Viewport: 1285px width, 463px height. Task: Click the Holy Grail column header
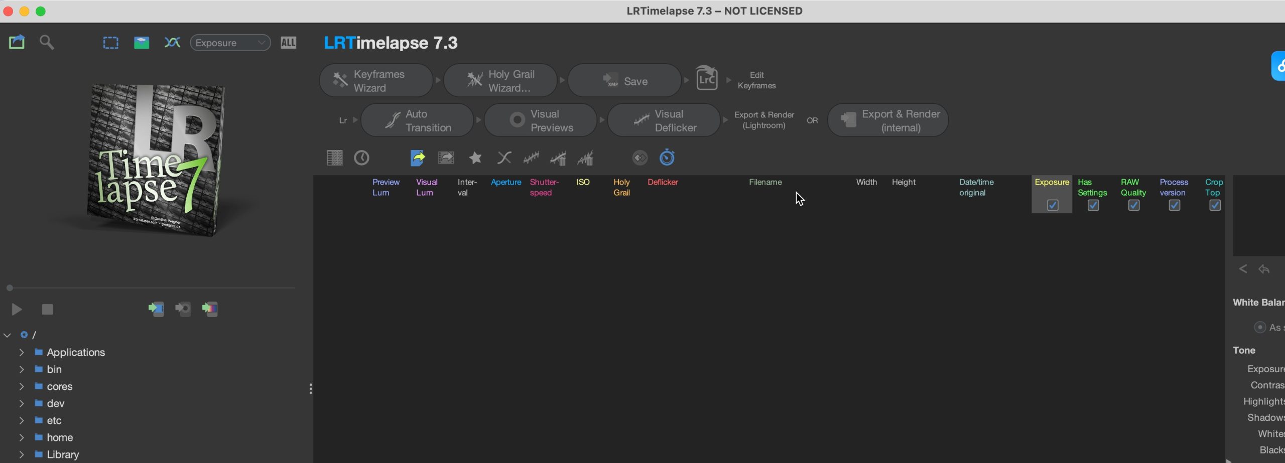pyautogui.click(x=621, y=187)
